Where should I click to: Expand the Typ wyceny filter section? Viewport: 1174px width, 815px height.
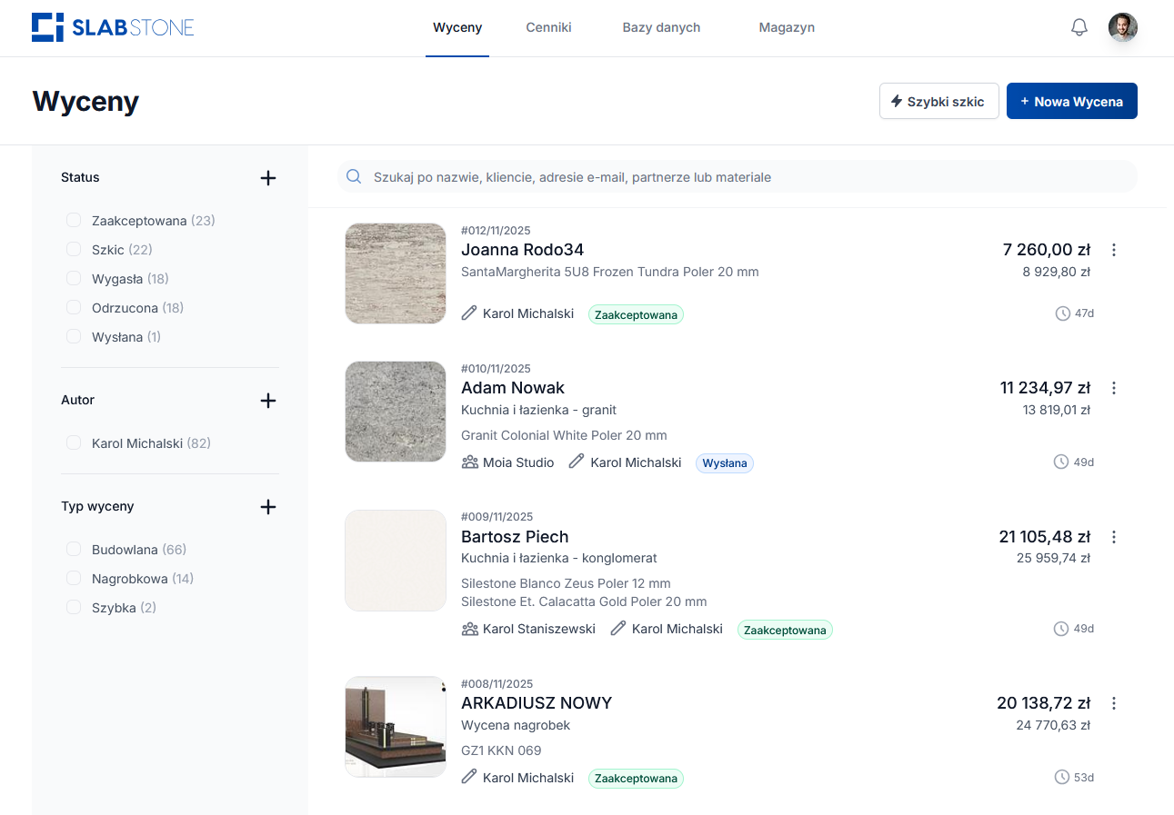(x=267, y=507)
